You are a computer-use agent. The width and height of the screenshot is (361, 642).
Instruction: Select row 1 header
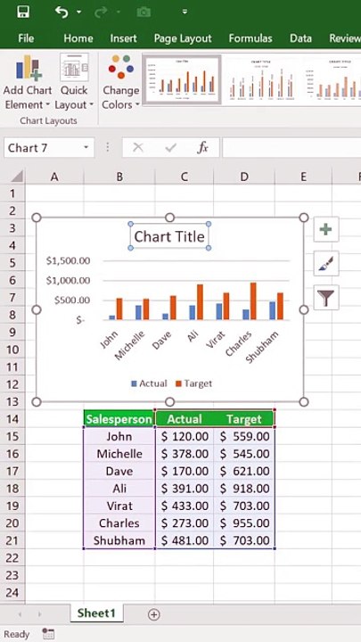12,193
